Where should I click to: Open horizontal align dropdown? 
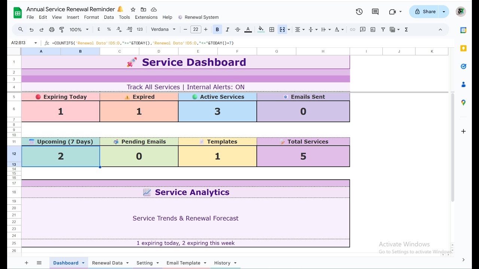click(x=299, y=30)
